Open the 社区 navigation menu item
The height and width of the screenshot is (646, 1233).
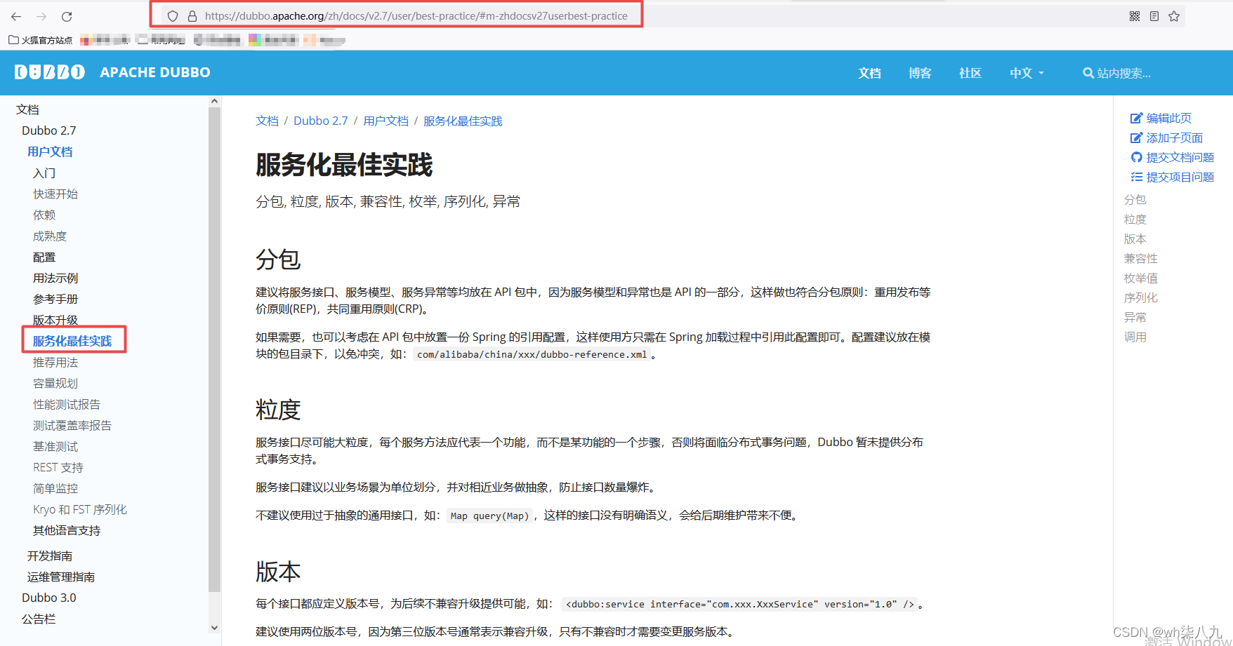point(970,73)
